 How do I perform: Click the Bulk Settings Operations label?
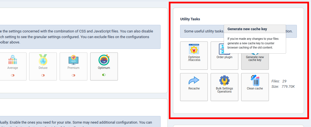[x=224, y=90]
